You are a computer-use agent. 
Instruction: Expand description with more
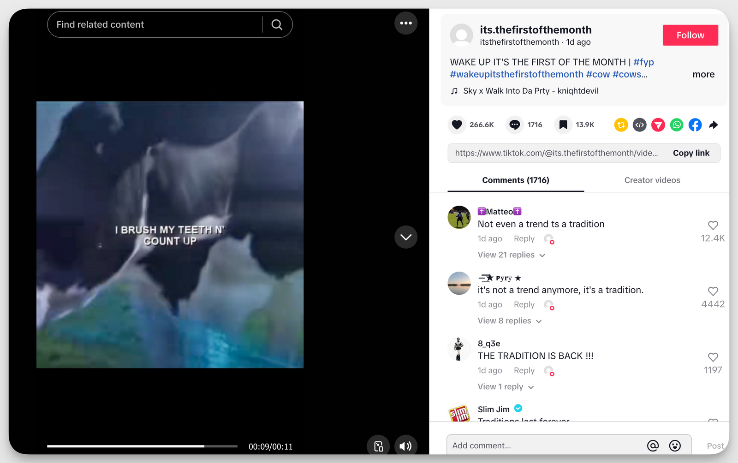point(703,74)
